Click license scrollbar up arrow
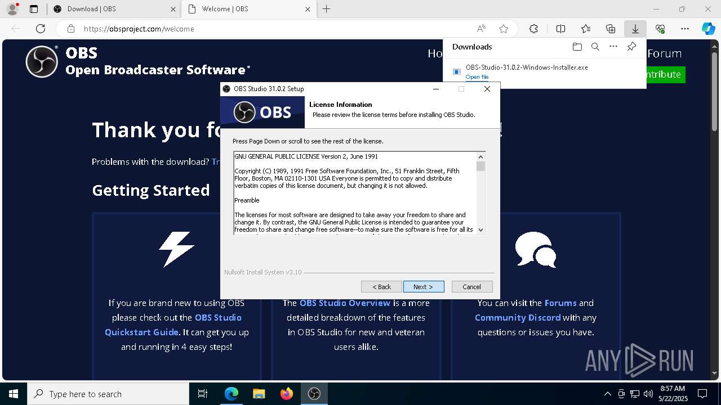The width and height of the screenshot is (721, 405). point(480,157)
